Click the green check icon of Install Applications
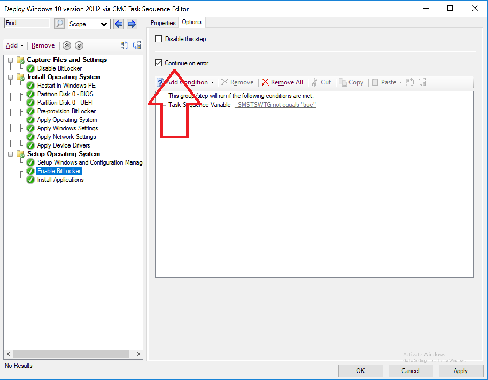The width and height of the screenshot is (488, 380). pos(30,180)
